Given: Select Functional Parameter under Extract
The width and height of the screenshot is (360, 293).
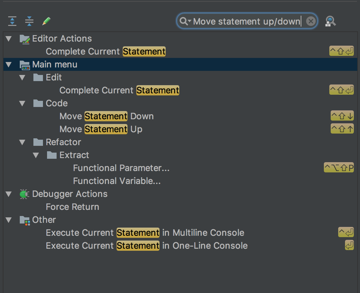Looking at the screenshot, I should coord(121,168).
